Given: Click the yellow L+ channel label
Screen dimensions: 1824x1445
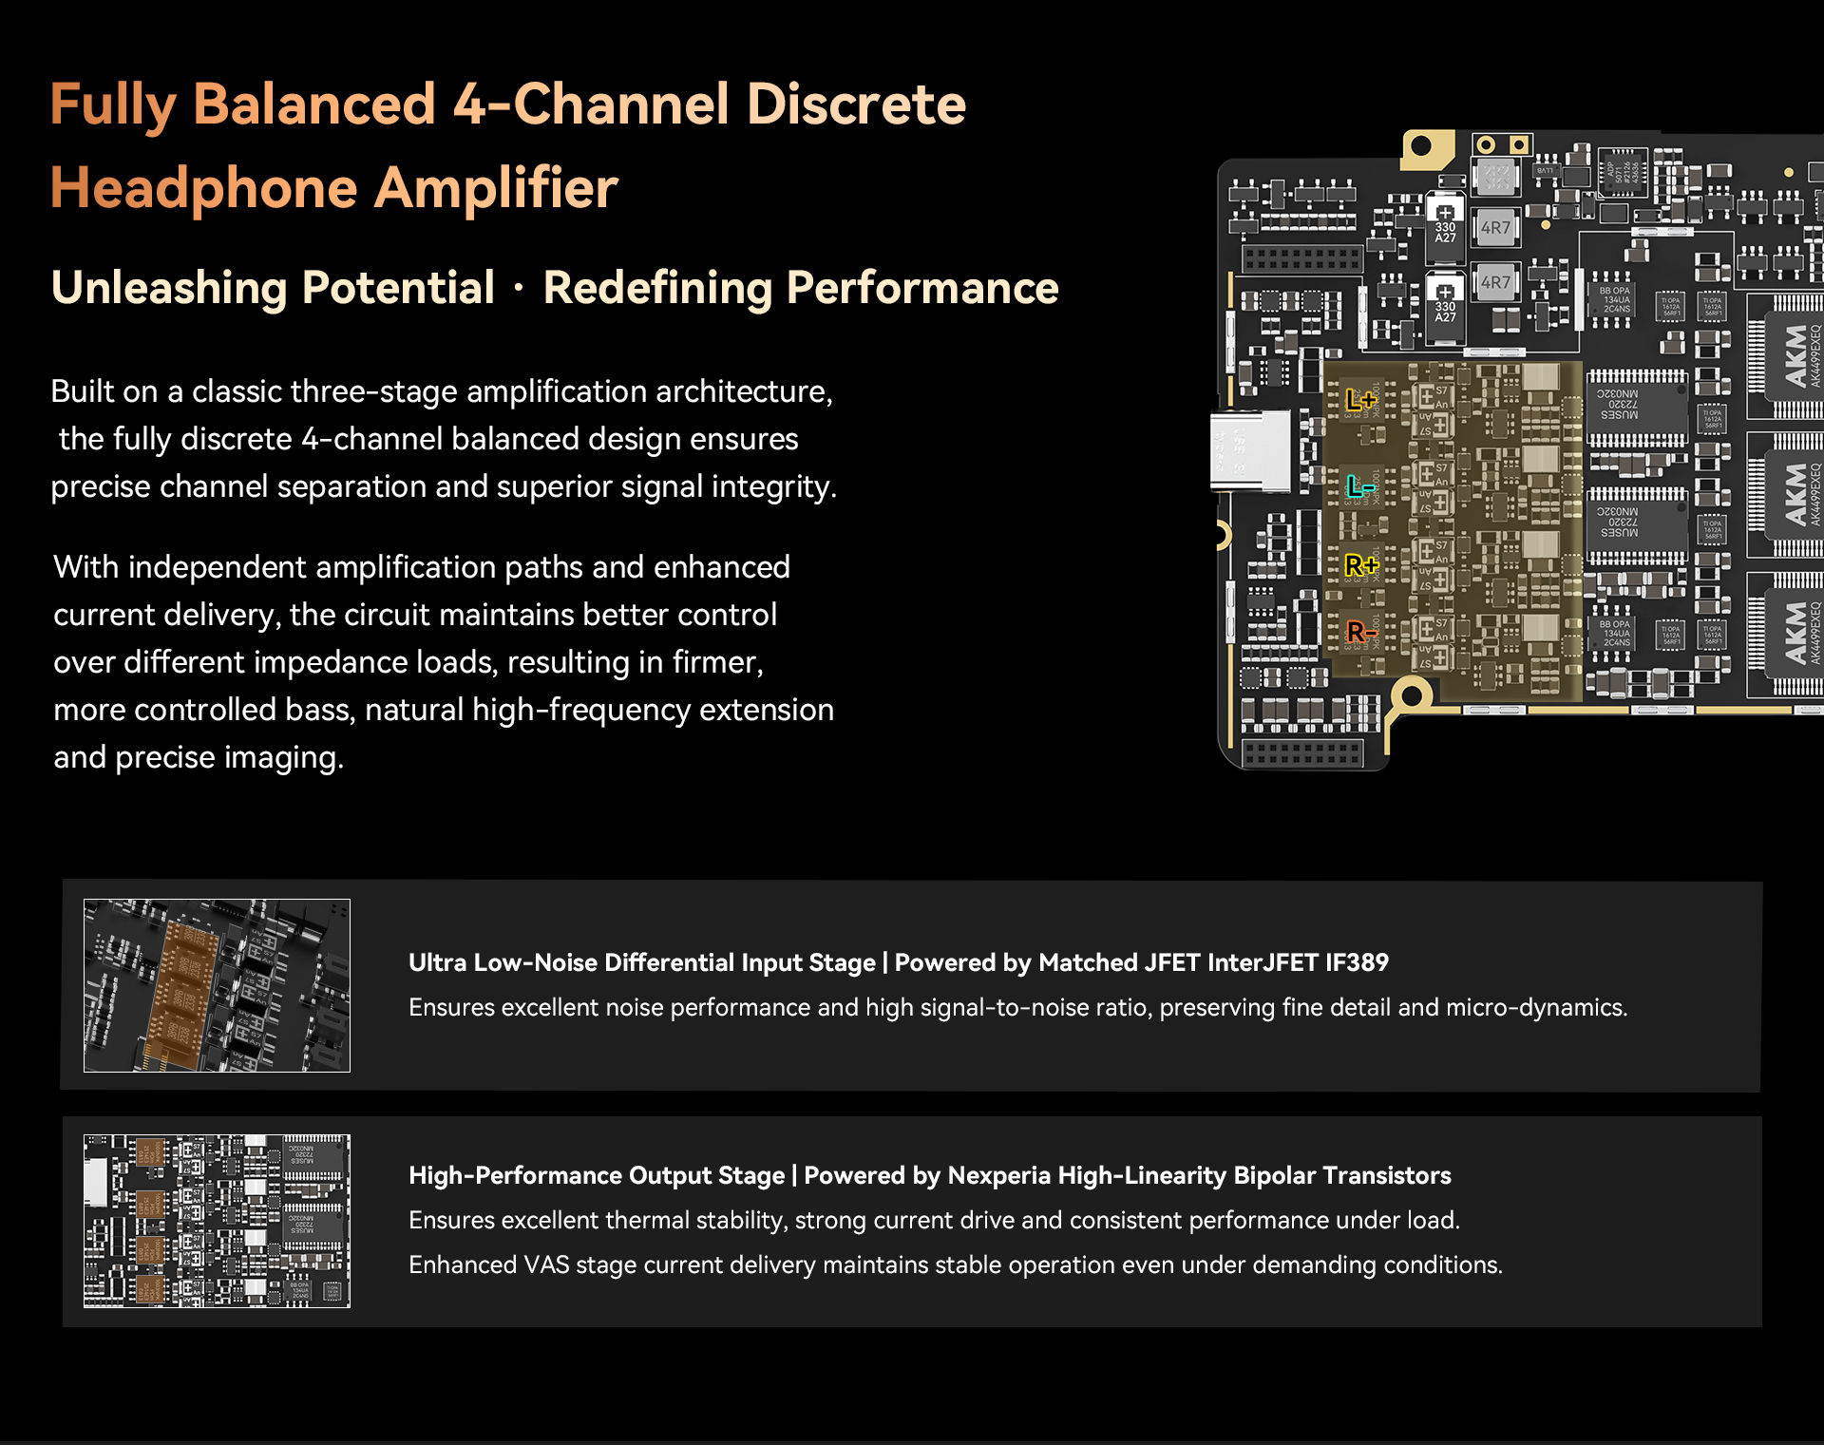Looking at the screenshot, I should click(1360, 400).
